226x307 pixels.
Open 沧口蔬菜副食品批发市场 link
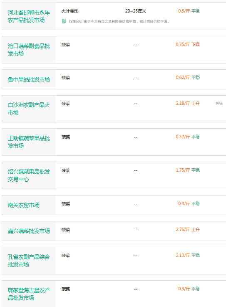pyautogui.click(x=29, y=50)
